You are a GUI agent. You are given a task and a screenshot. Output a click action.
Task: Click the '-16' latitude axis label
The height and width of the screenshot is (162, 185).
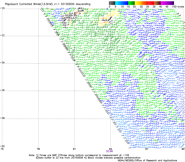coord(2,90)
